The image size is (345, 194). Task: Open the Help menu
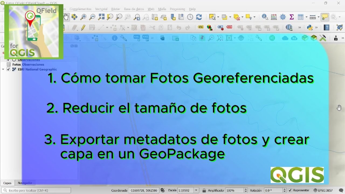(192, 9)
